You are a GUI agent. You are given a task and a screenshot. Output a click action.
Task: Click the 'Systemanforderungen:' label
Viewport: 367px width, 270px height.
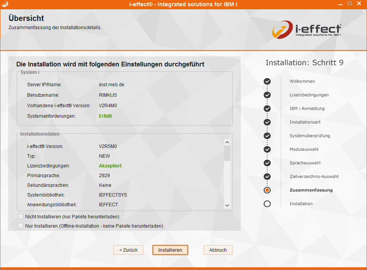(x=51, y=116)
